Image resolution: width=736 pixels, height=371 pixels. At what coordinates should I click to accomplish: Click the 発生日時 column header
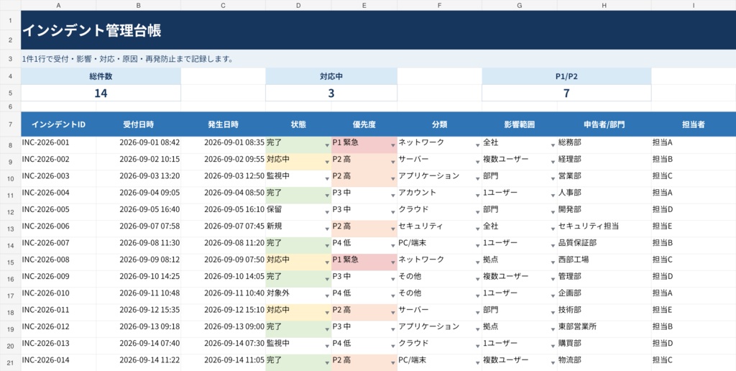(223, 124)
